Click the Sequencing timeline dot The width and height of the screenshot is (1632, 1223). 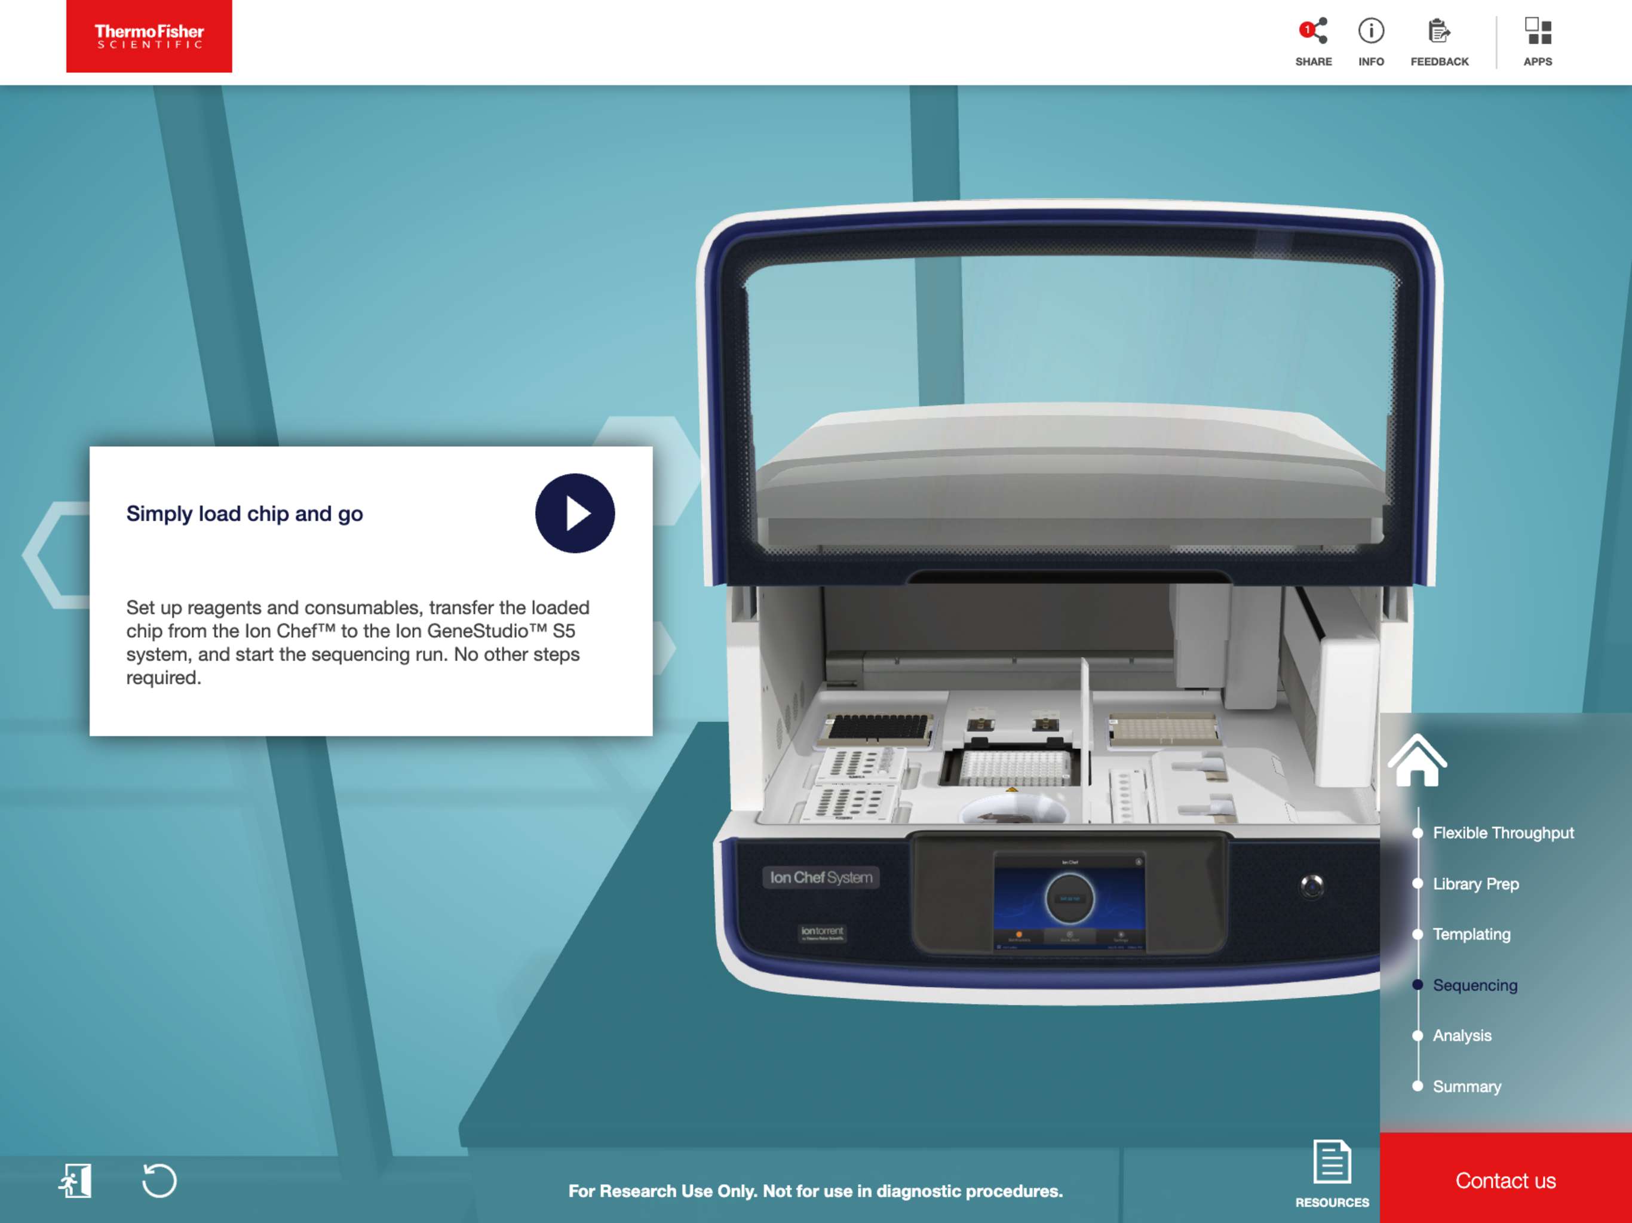(x=1418, y=985)
